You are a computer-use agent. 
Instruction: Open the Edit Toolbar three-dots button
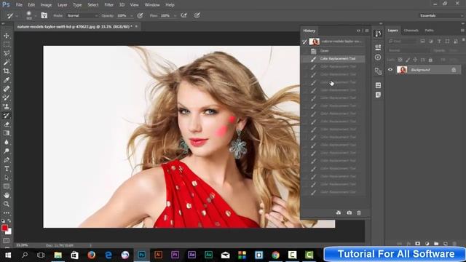tap(7, 213)
